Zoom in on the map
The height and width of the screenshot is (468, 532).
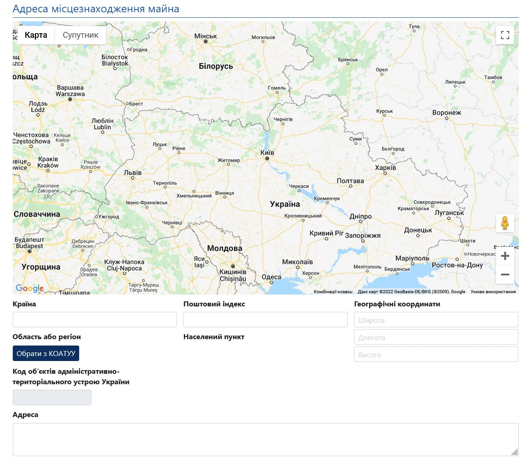[x=505, y=256]
